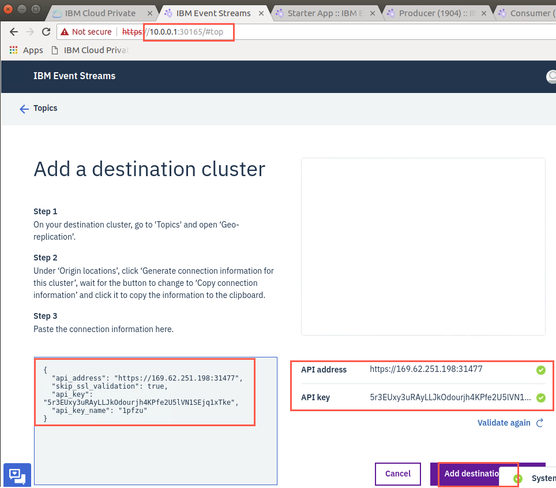556x488 pixels.
Task: Click the System status green indicator
Action: 518,479
